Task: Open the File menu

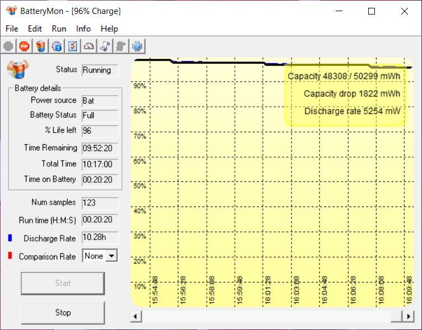Action: pyautogui.click(x=12, y=29)
